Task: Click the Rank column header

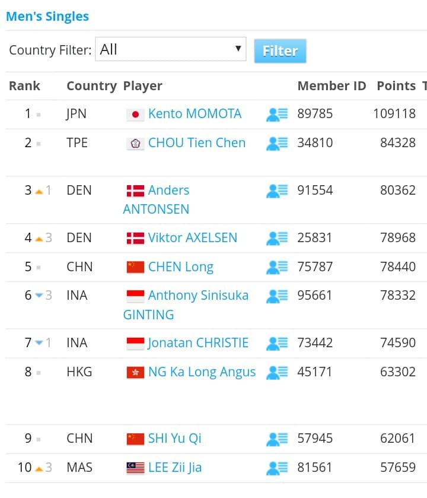Action: (x=24, y=85)
